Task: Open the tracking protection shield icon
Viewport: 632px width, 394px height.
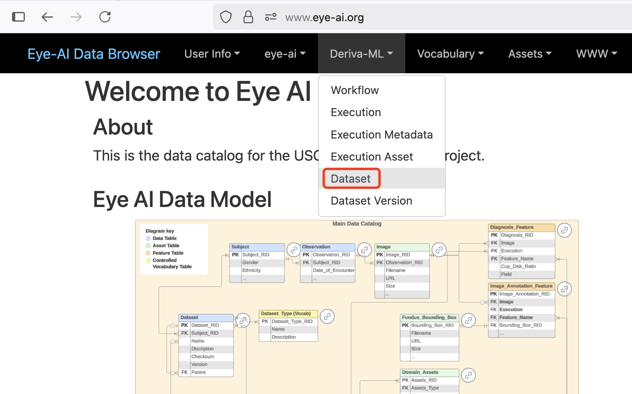Action: (x=226, y=17)
